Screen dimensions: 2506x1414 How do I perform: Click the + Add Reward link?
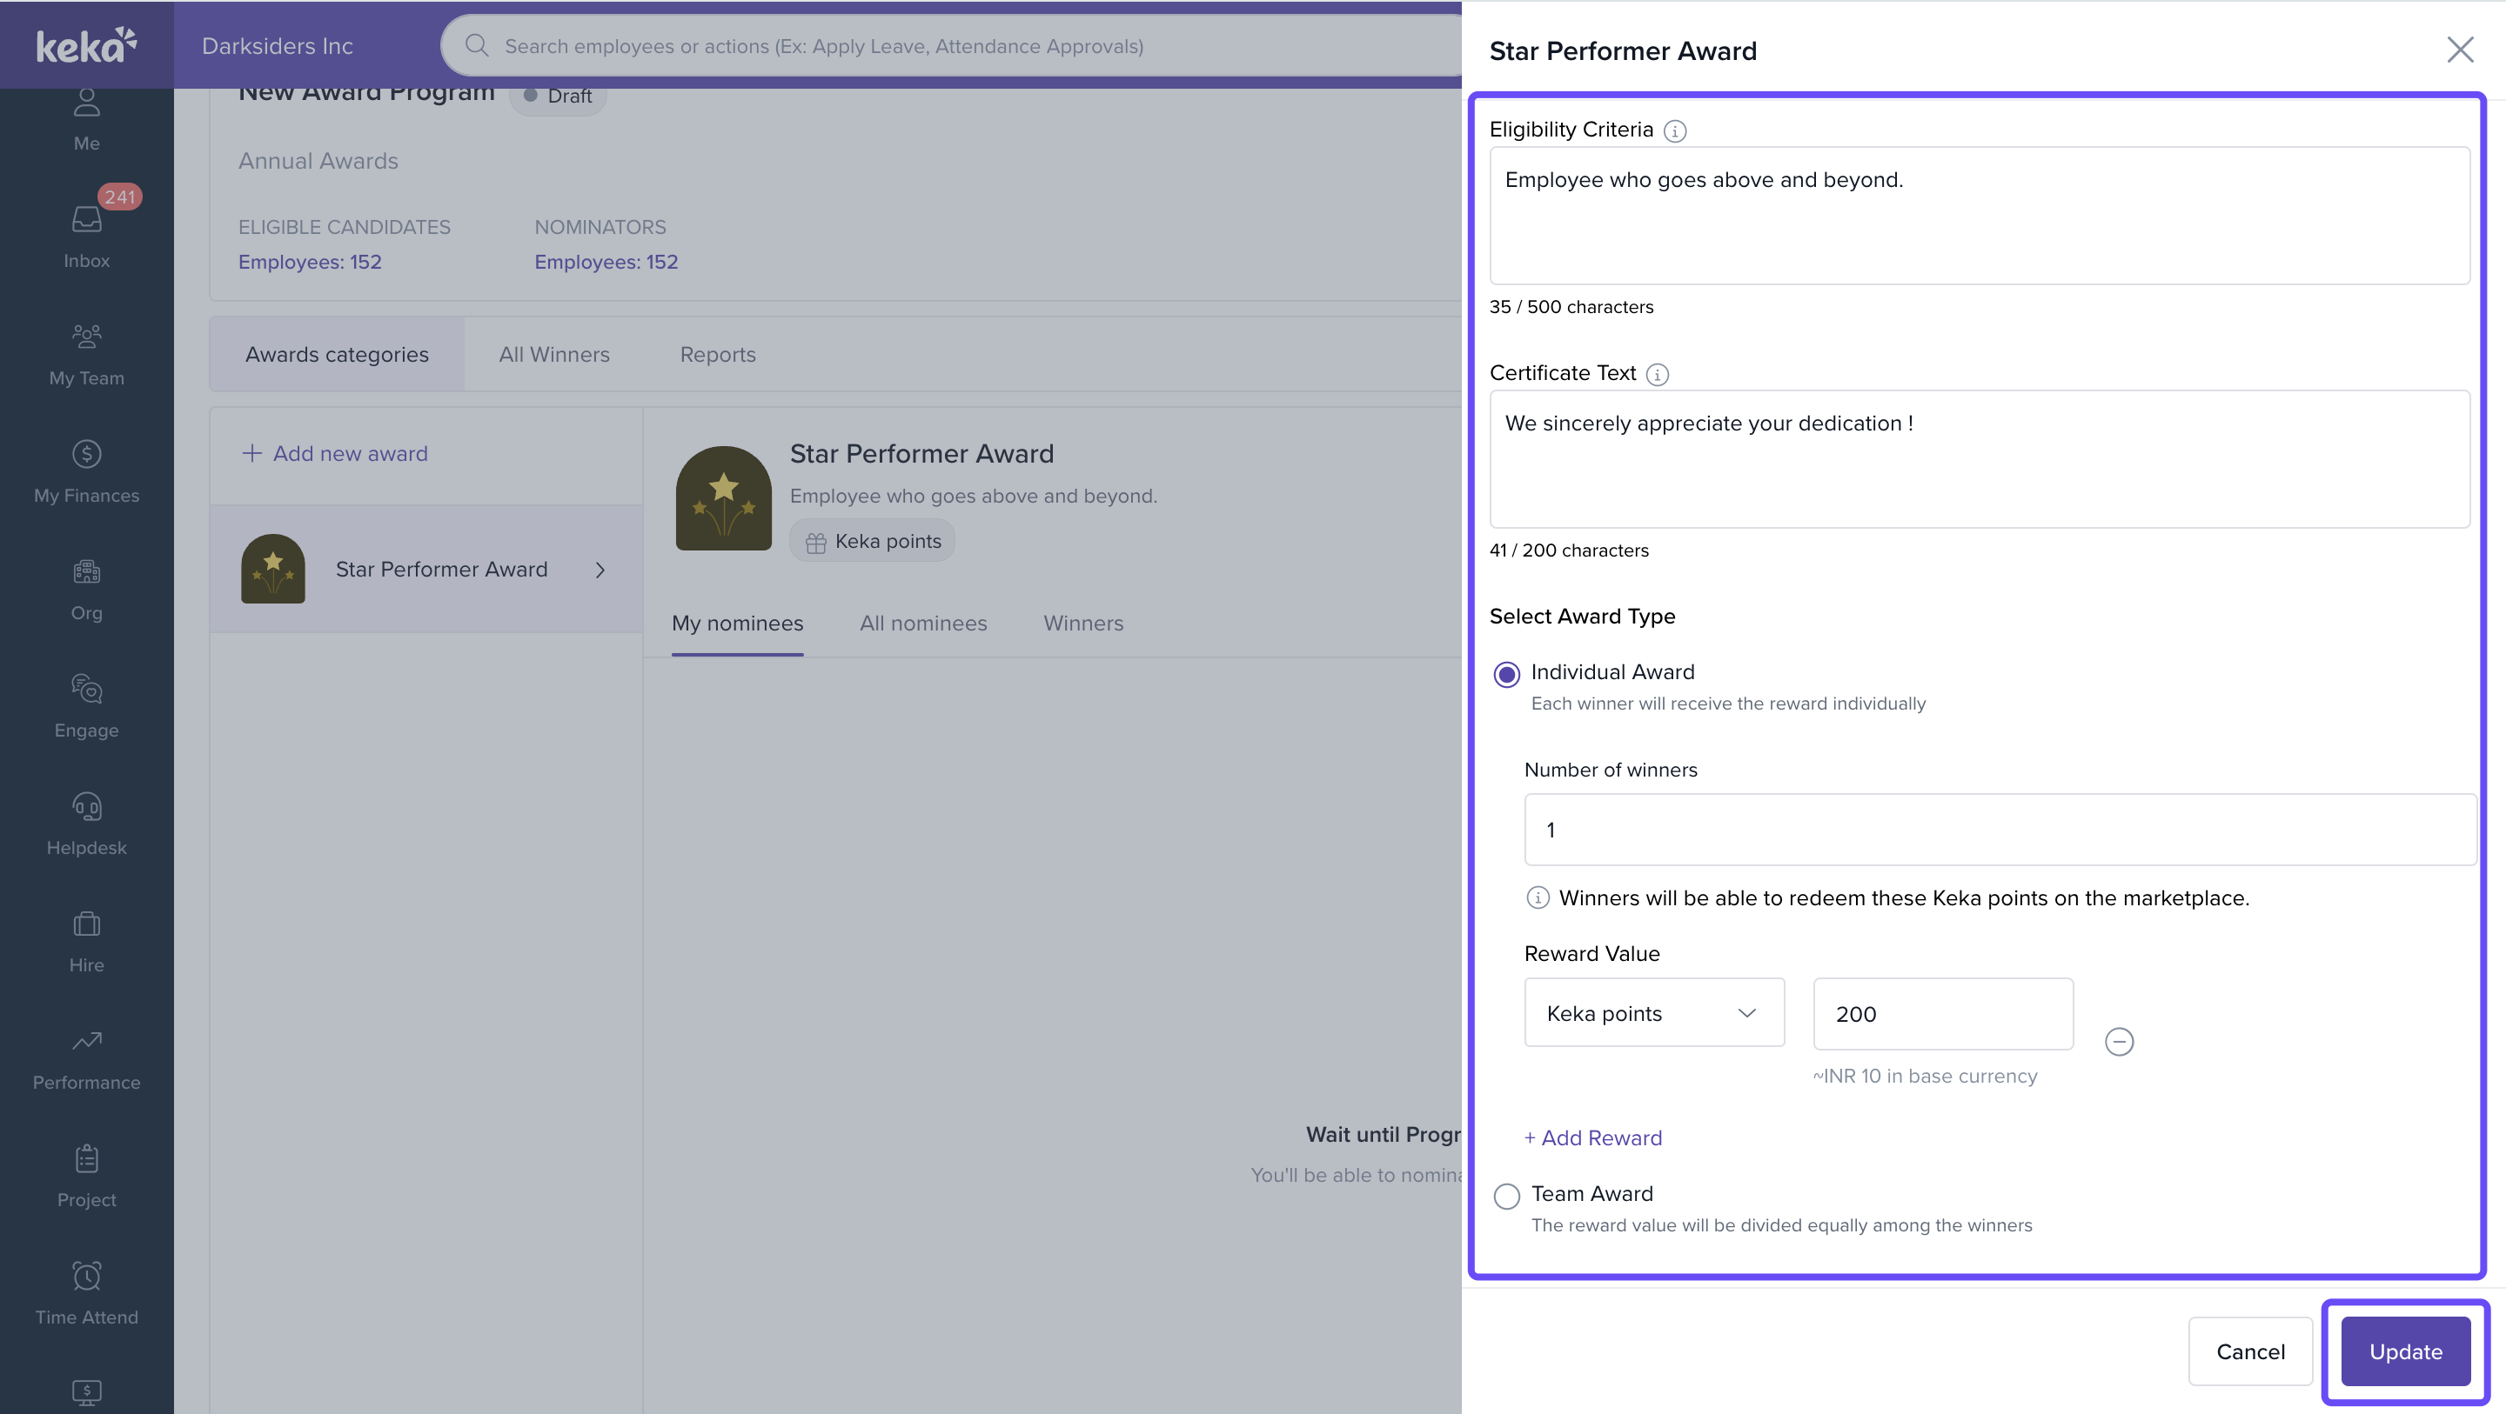pyautogui.click(x=1592, y=1137)
